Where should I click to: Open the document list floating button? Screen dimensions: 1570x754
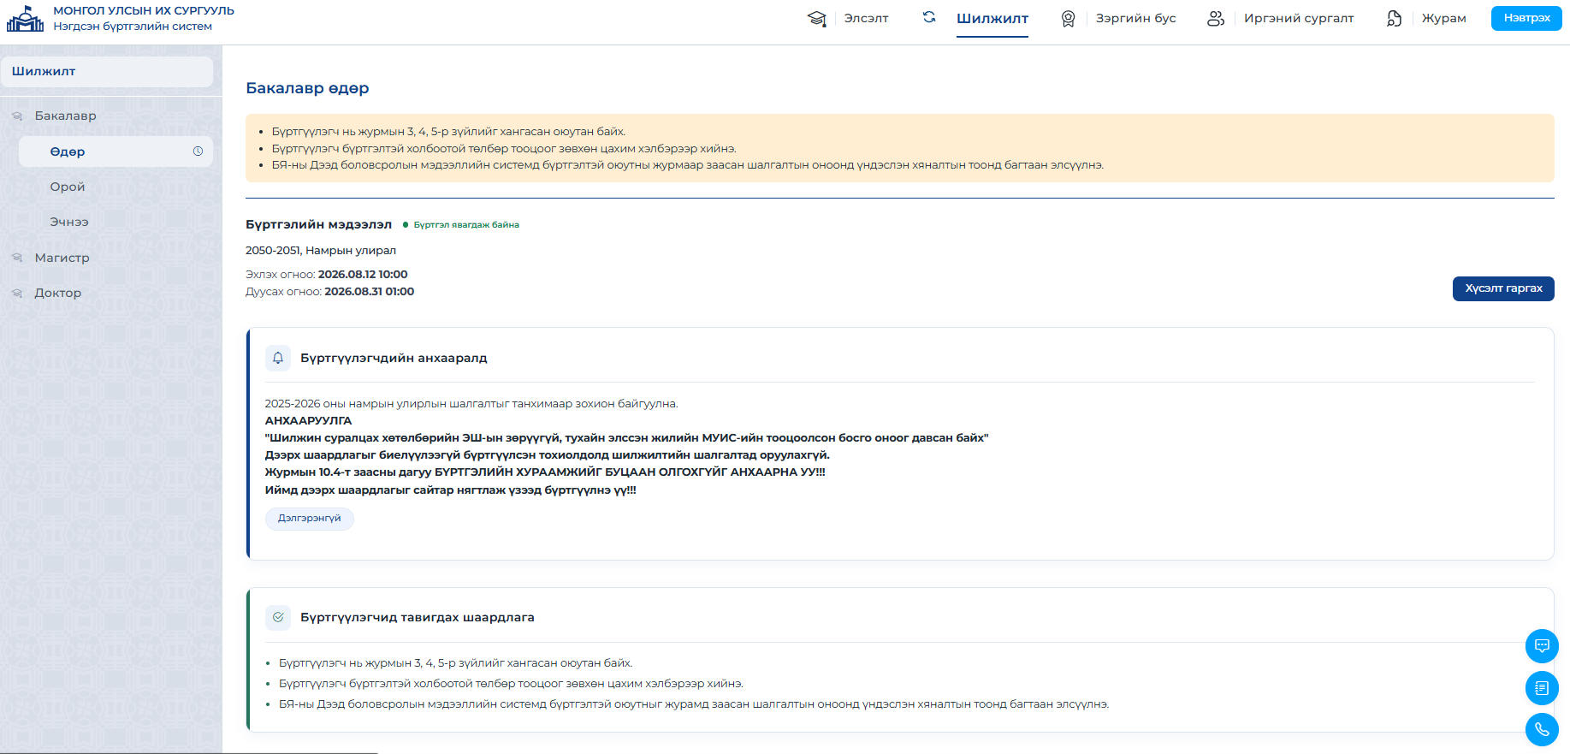point(1542,688)
